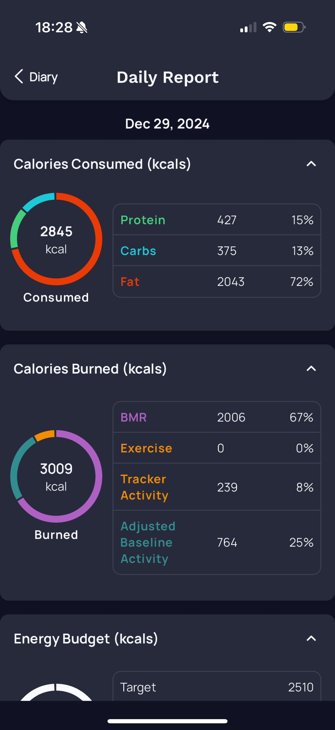Tap the 3009 kcal burned ring
Image resolution: width=335 pixels, height=730 pixels.
pos(56,476)
